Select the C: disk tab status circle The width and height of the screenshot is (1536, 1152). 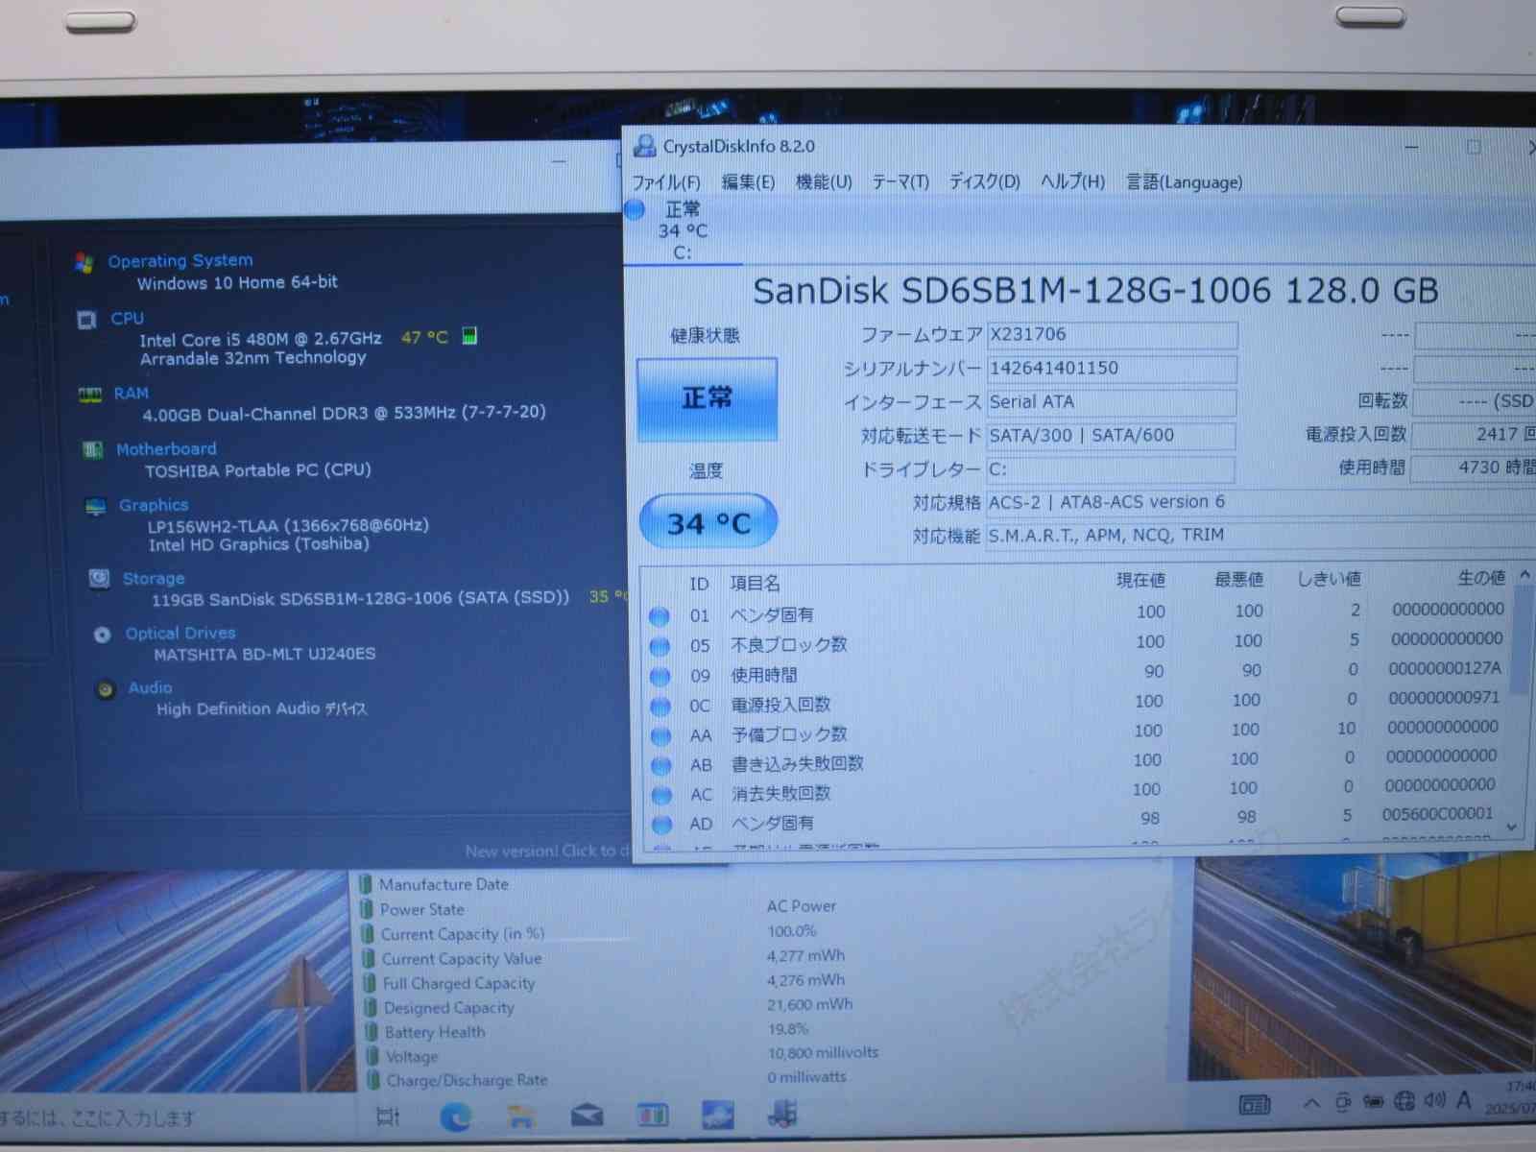pos(636,209)
